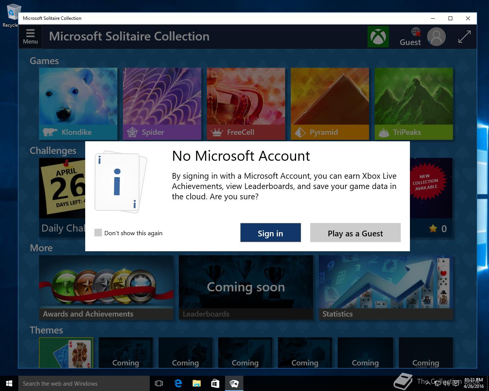489x391 pixels.
Task: Open the Spider game tile
Action: click(x=162, y=104)
